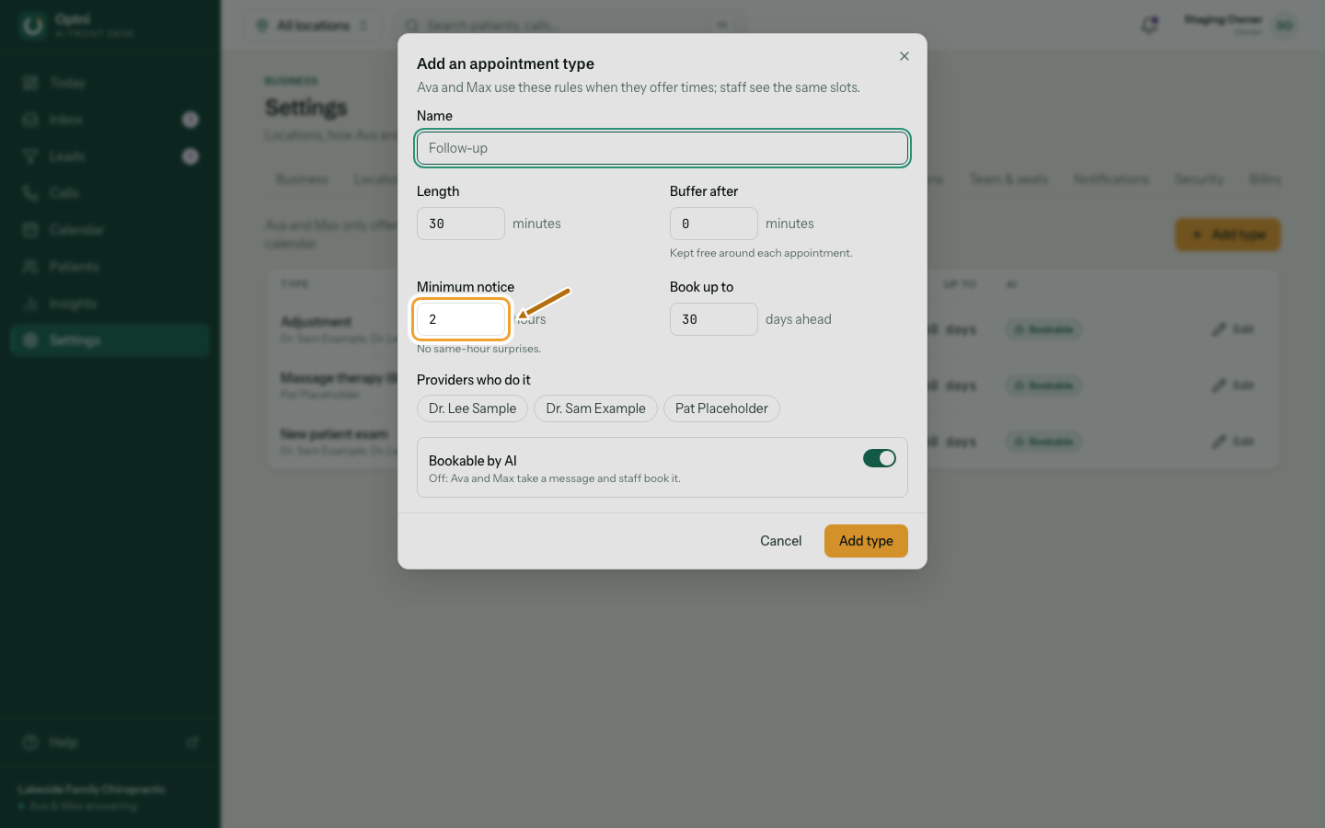Toggle the Bookable by AI switch
This screenshot has width=1325, height=828.
(880, 458)
